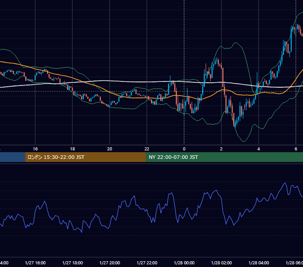The width and height of the screenshot is (303, 267).
Task: Click the 22 hour label on price chart axis
Action: pos(147,149)
